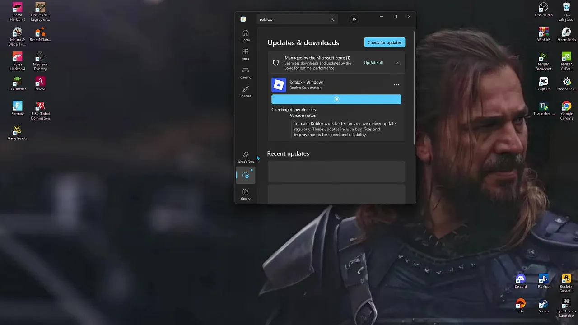Select BeamNG.drive desktop icon
578x325 pixels.
(40, 35)
